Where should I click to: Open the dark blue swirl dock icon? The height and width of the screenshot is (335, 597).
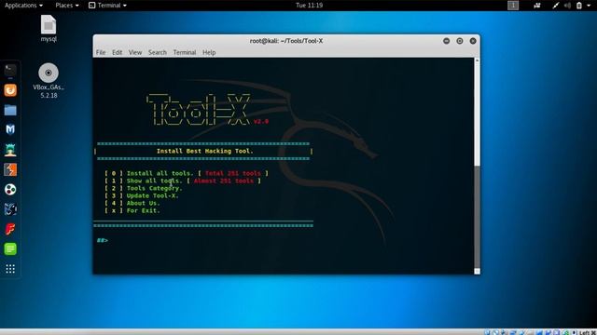[10, 208]
